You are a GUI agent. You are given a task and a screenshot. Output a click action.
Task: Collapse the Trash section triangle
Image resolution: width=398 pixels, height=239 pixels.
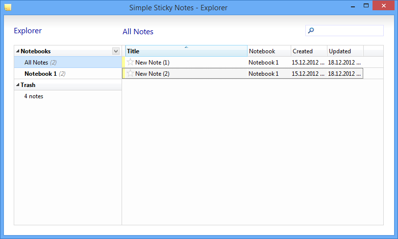point(18,85)
